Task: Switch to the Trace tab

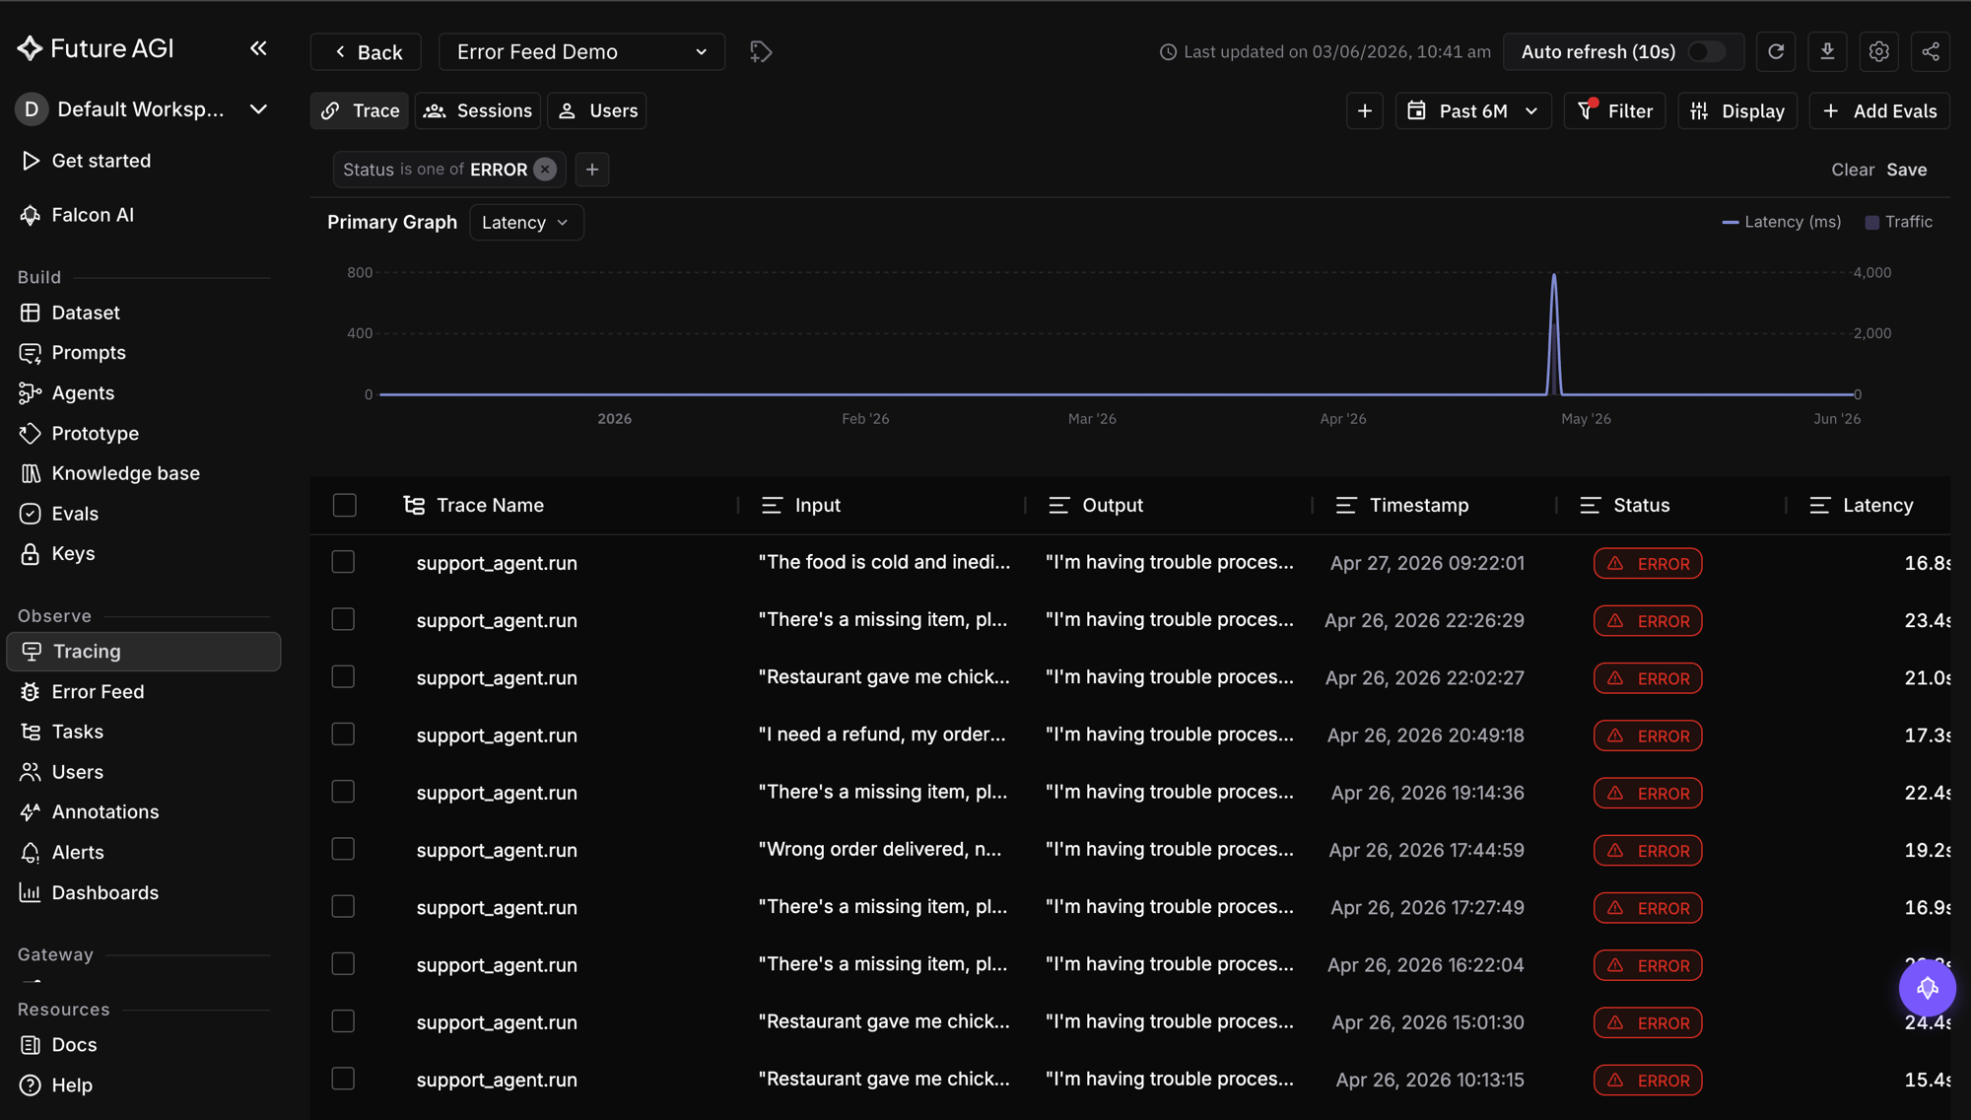Action: [360, 111]
